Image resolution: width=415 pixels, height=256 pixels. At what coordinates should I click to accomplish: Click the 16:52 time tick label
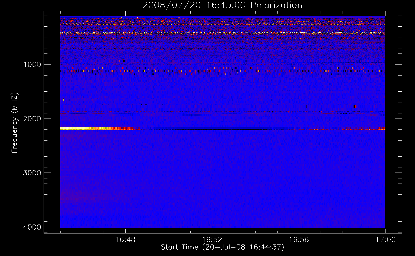(212, 240)
